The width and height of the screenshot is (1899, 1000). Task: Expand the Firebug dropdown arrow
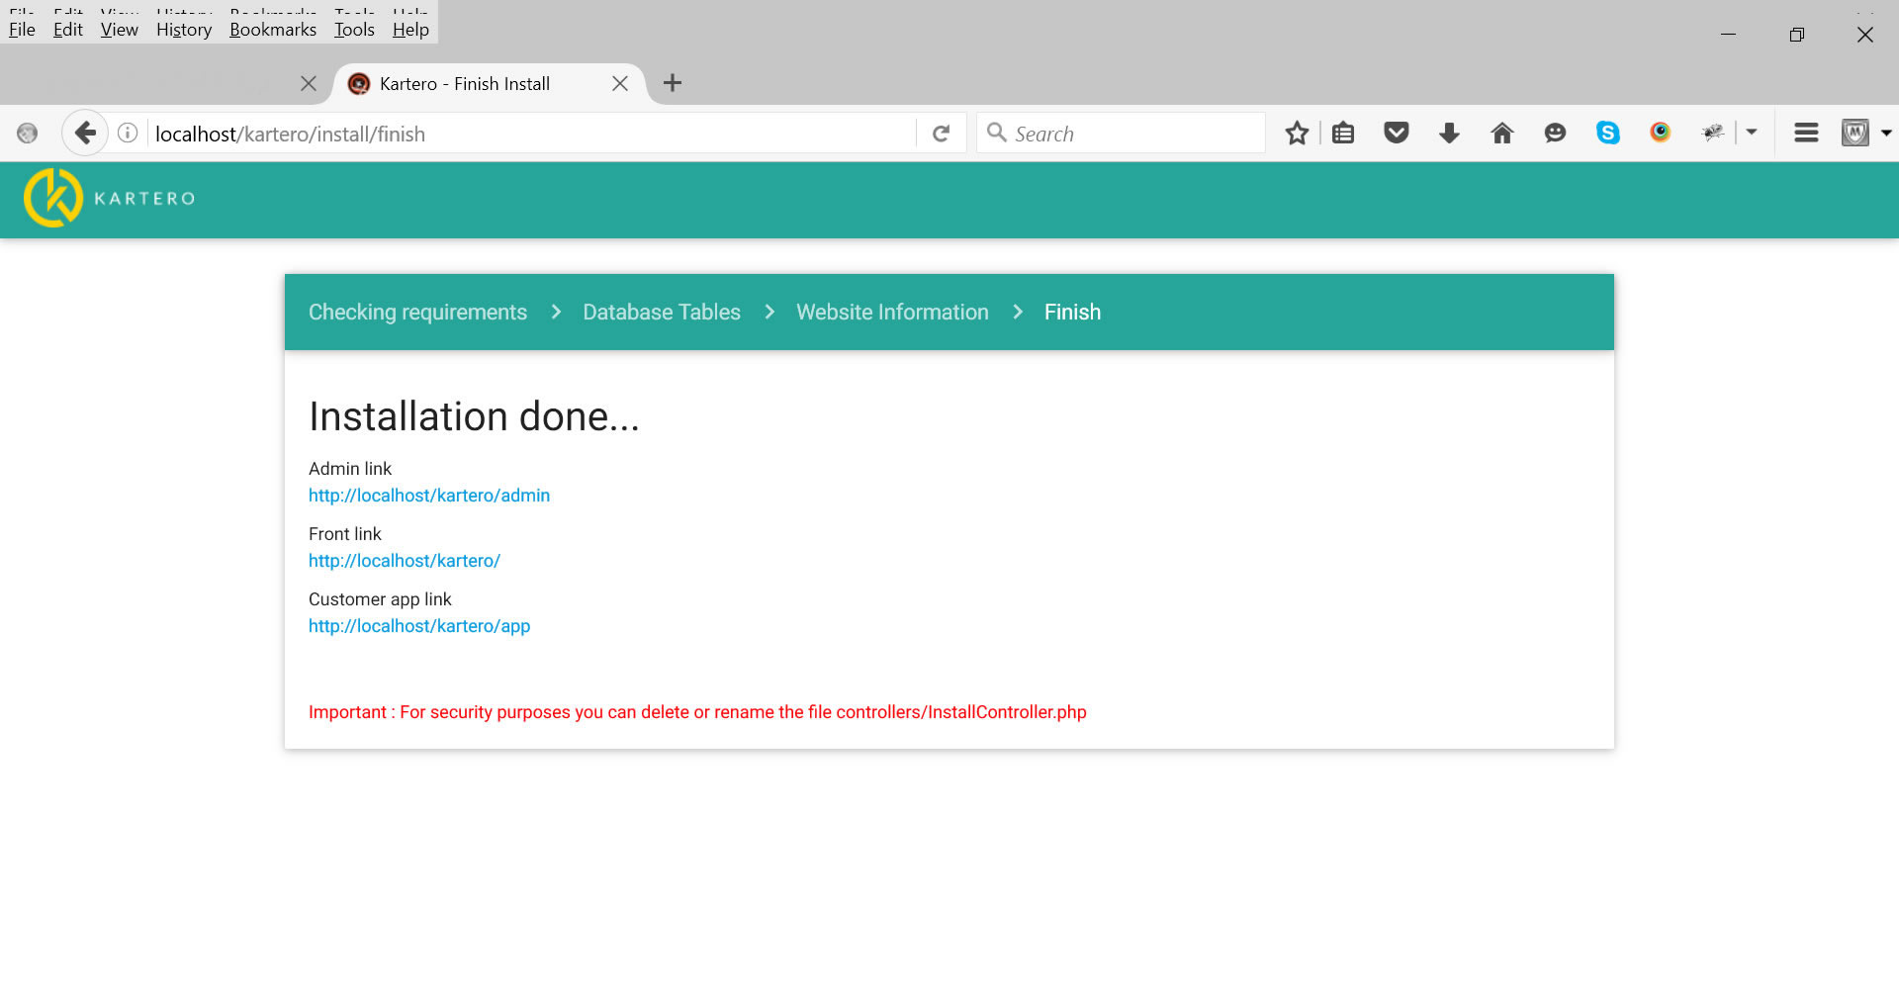click(x=1752, y=133)
